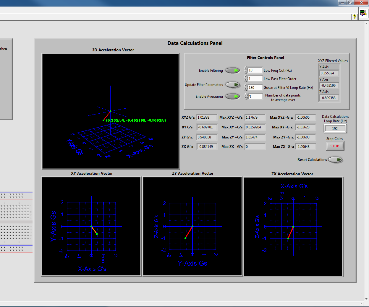
Task: Click the increment arrow on Low Freq Cut
Action: click(246, 68)
